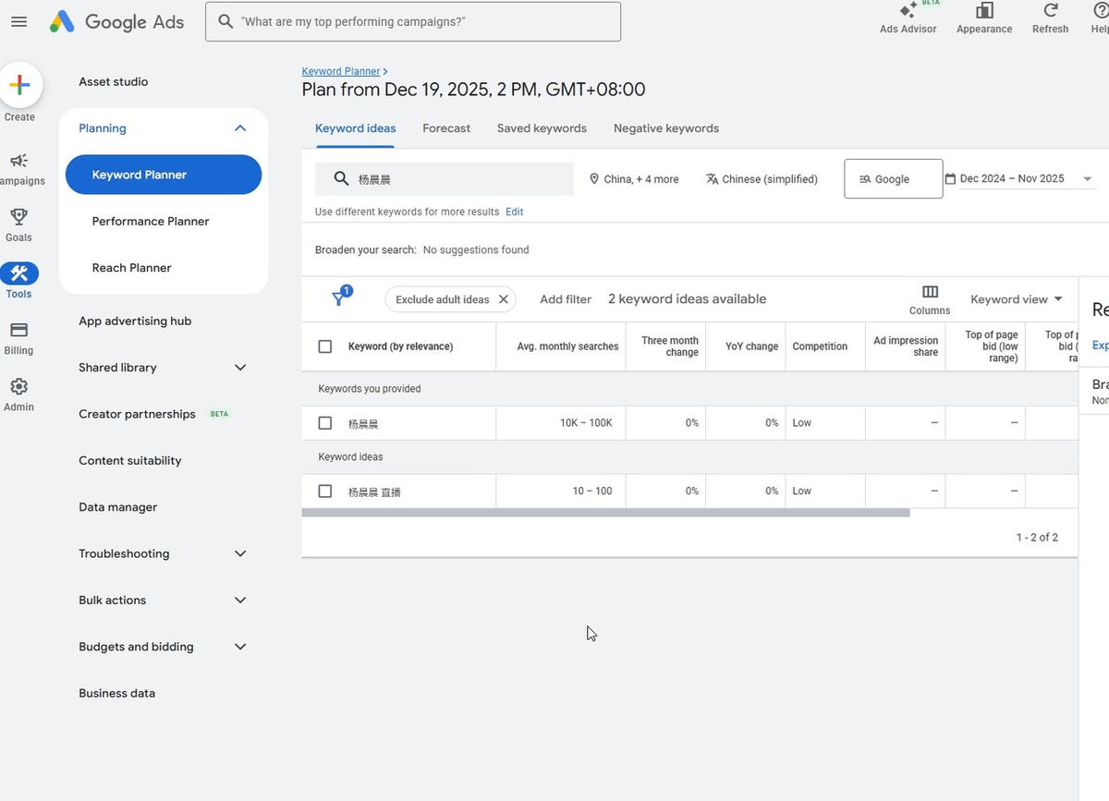The width and height of the screenshot is (1109, 801).
Task: Click the filter funnel icon
Action: (x=340, y=297)
